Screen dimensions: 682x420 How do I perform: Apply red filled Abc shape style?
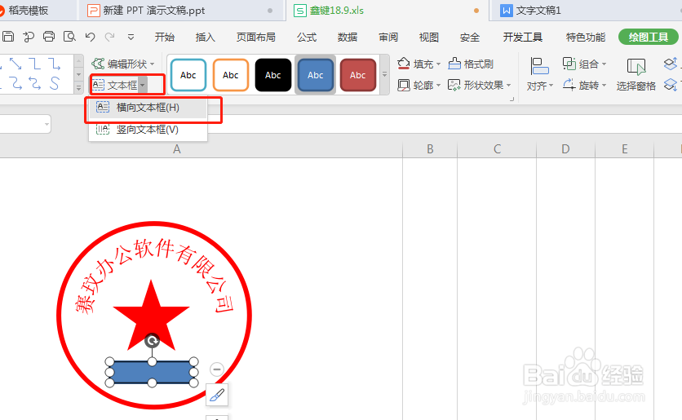click(x=357, y=75)
